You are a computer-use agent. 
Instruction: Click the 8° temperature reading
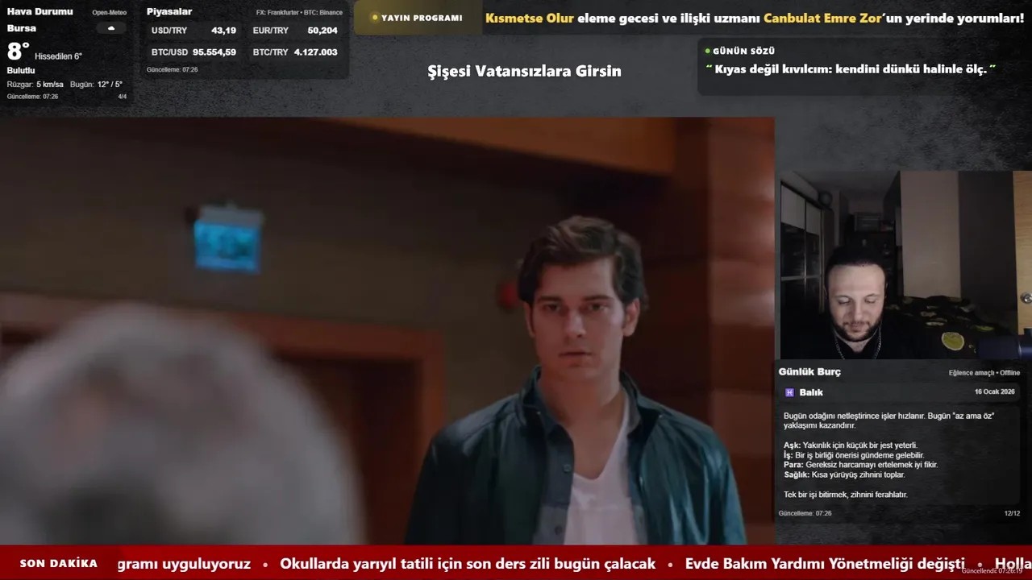point(19,52)
